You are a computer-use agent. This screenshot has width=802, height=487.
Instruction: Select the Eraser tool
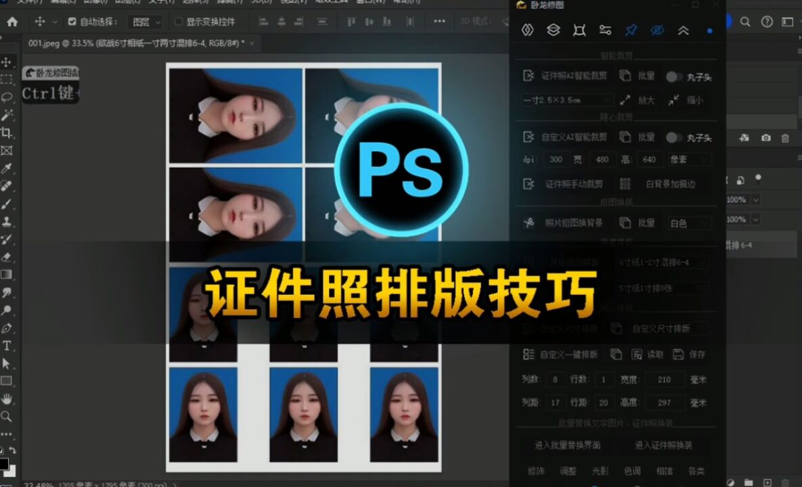(x=7, y=257)
